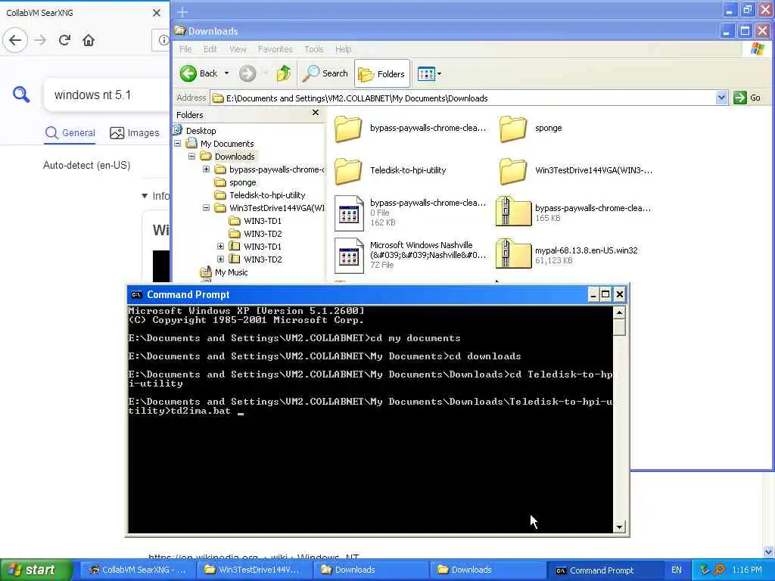Click Explorer Back button
The height and width of the screenshot is (581, 775).
(x=199, y=73)
